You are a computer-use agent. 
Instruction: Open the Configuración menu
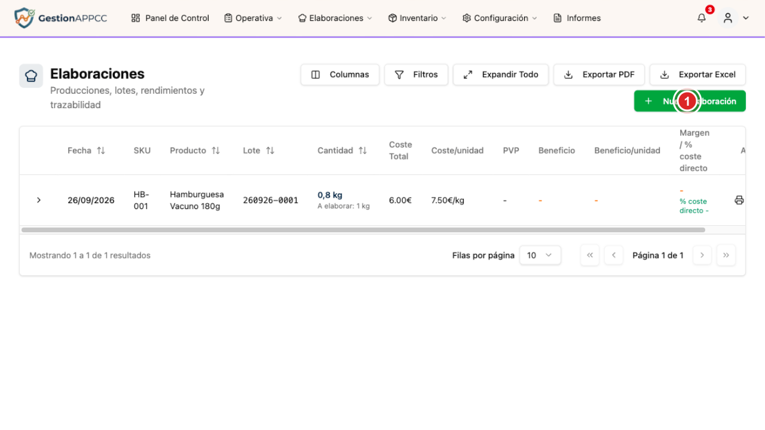pos(500,18)
